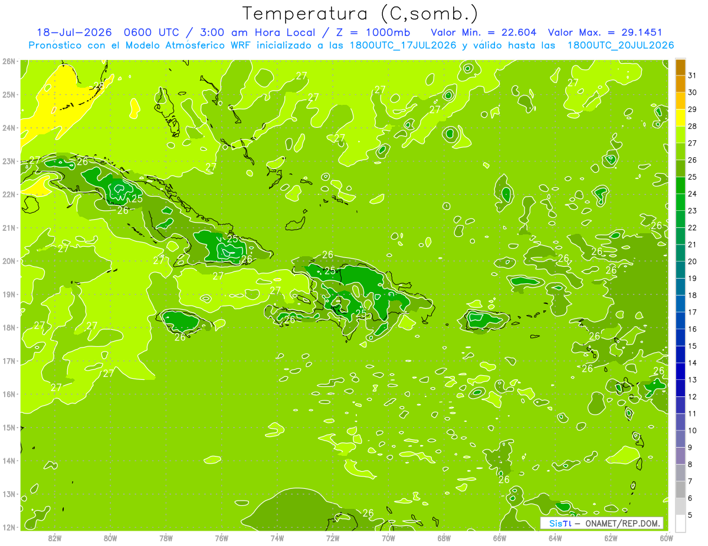The width and height of the screenshot is (708, 546).
Task: Click the "20" label on the color scale
Action: point(693,262)
